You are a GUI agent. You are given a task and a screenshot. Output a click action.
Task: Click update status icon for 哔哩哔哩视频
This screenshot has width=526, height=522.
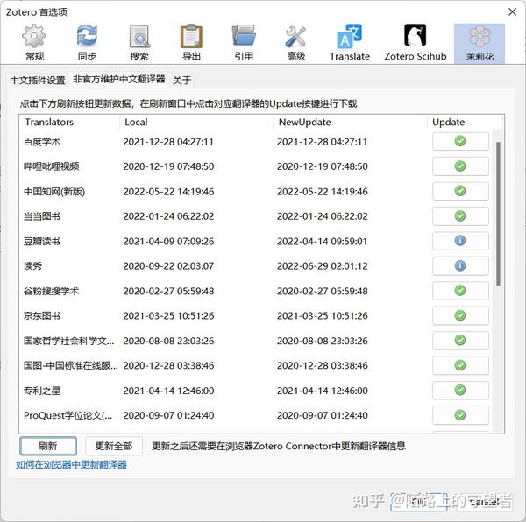coord(460,166)
